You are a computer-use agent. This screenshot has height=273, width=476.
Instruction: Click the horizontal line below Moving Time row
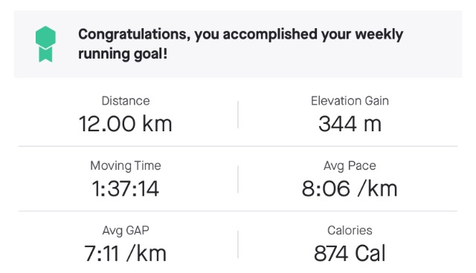(238, 211)
